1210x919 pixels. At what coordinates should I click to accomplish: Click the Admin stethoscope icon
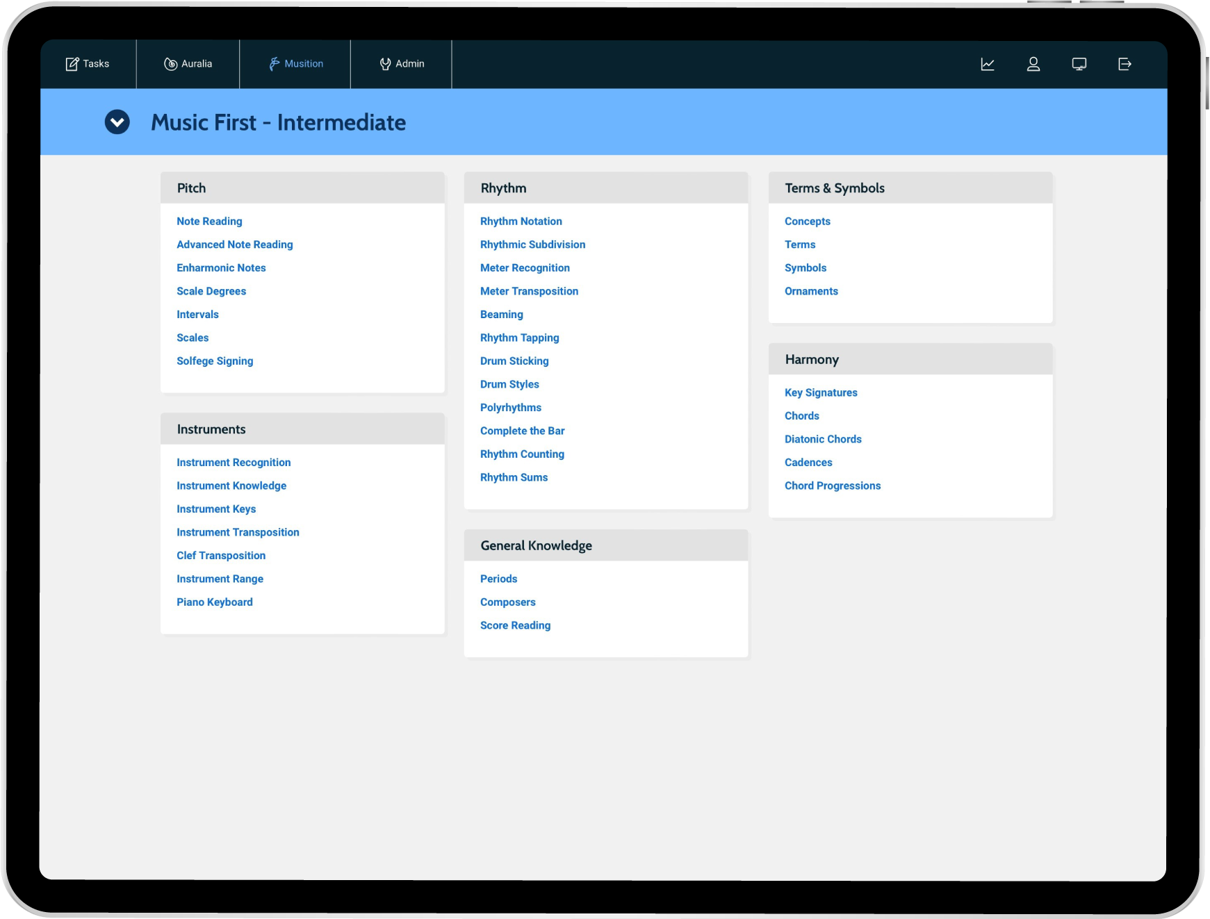point(385,64)
